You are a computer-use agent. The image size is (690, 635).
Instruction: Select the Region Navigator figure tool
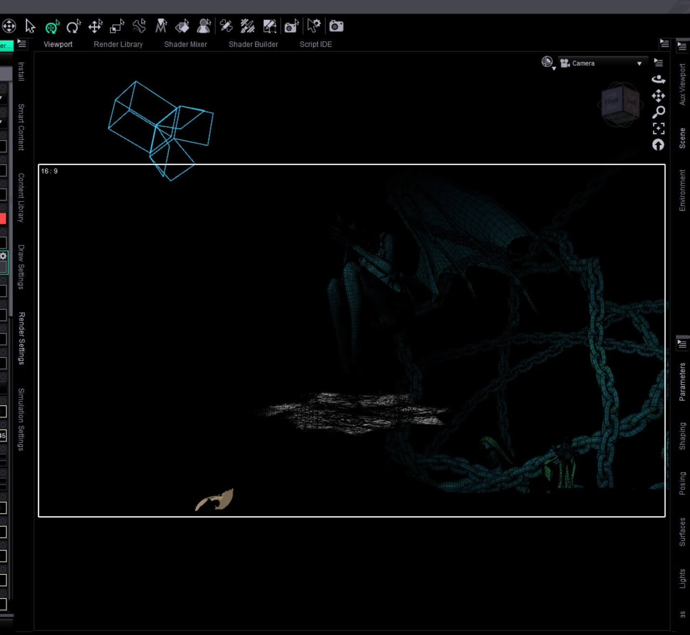204,26
